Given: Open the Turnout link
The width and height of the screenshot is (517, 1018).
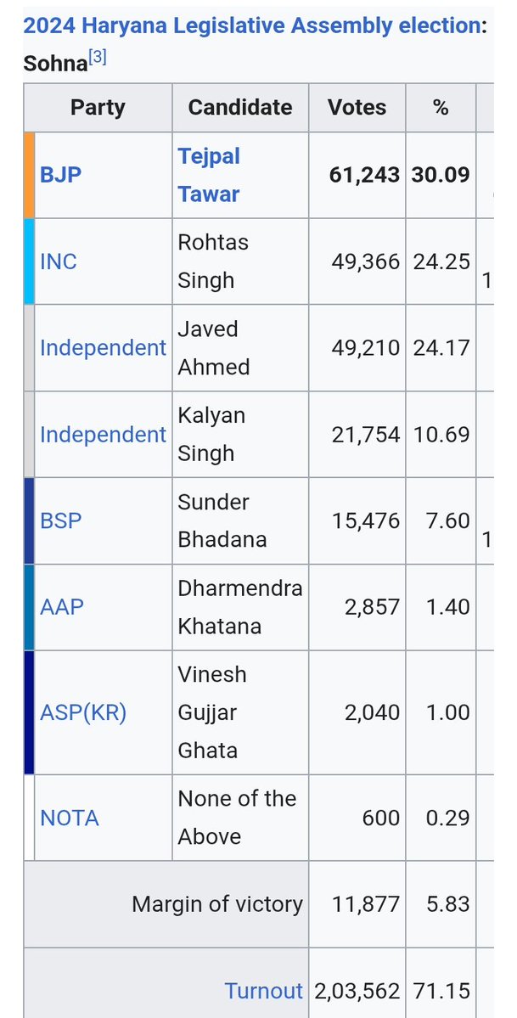Looking at the screenshot, I should click(x=264, y=991).
